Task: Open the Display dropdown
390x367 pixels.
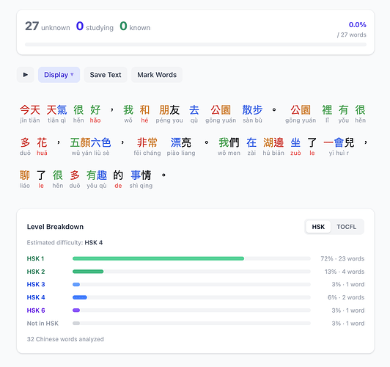Action: (59, 75)
